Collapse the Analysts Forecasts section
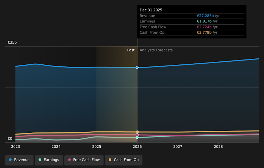The height and width of the screenshot is (168, 264). 156,50
